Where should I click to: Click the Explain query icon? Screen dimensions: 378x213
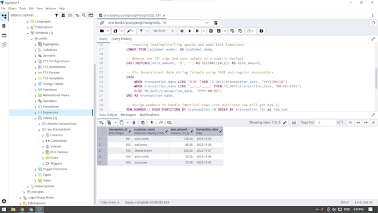(211, 31)
